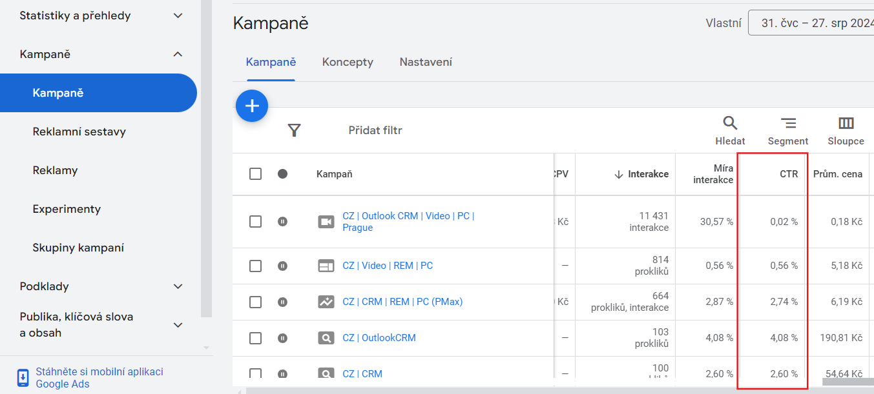
Task: Click the blue plus button to create a campaign
Action: [252, 106]
